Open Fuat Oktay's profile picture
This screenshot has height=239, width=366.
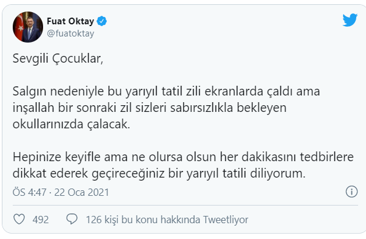(28, 27)
